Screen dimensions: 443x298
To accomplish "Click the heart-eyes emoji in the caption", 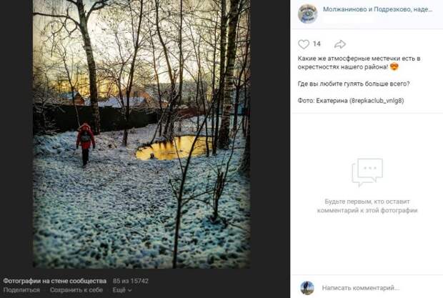I will click(394, 67).
